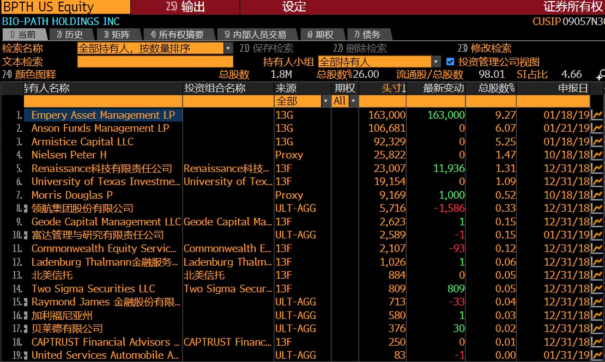This screenshot has width=605, height=362.
Task: Click BPTH US Equity ticker field
Action: click(65, 7)
